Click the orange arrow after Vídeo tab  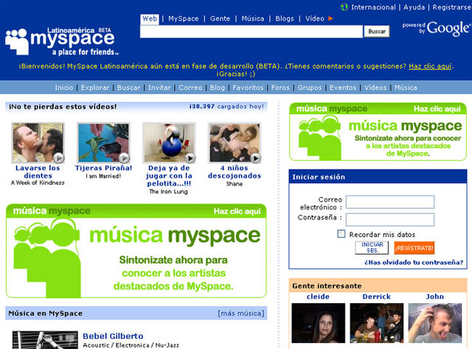point(330,18)
